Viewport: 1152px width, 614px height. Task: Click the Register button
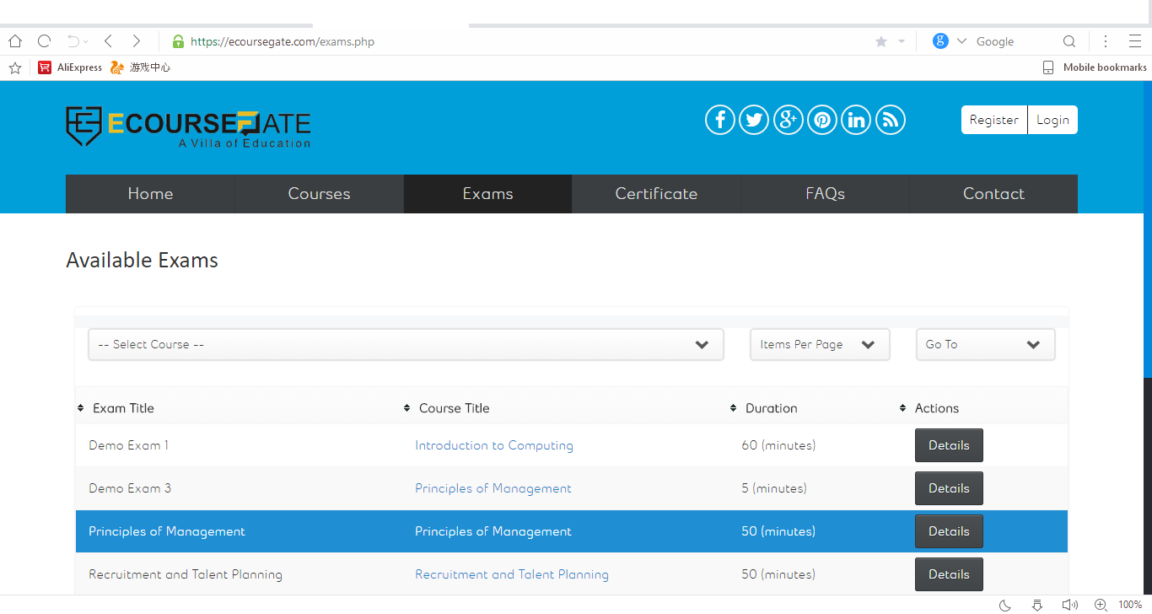[x=993, y=119]
